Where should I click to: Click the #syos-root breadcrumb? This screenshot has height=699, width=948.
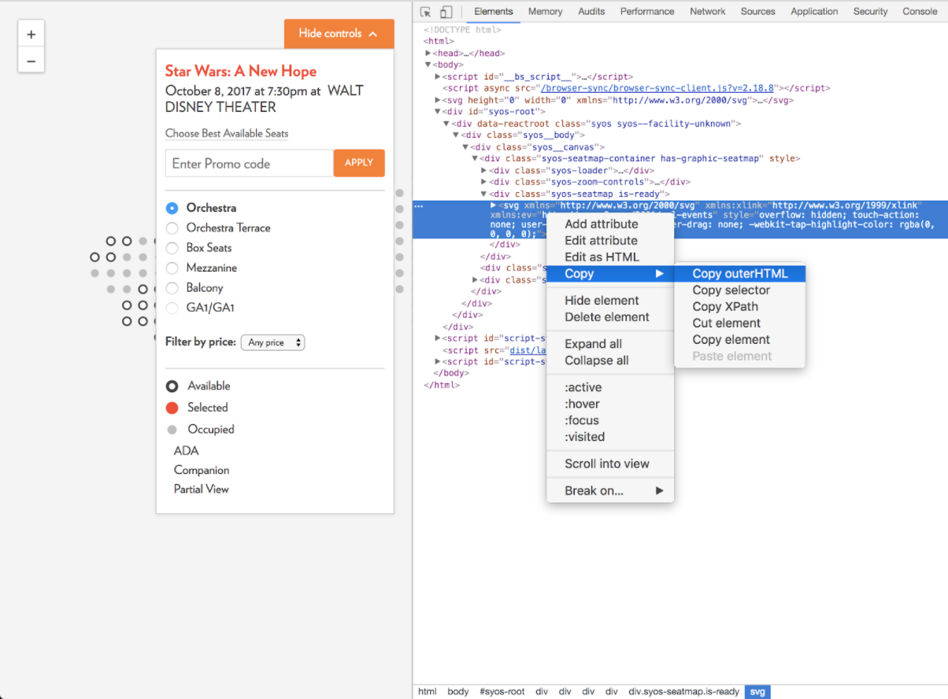502,692
